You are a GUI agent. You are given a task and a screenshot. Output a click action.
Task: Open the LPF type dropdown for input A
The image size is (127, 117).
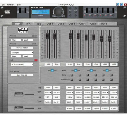48,102
